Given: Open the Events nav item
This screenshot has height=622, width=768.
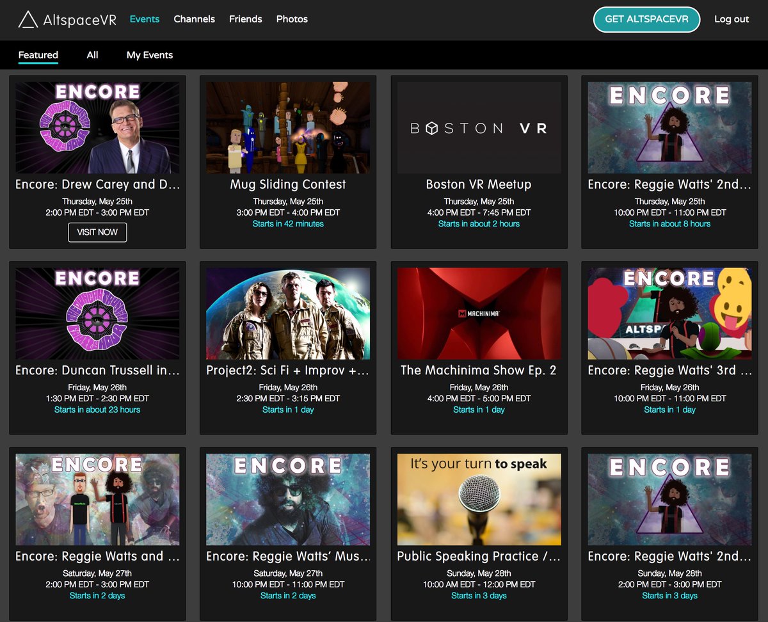Looking at the screenshot, I should coord(145,19).
